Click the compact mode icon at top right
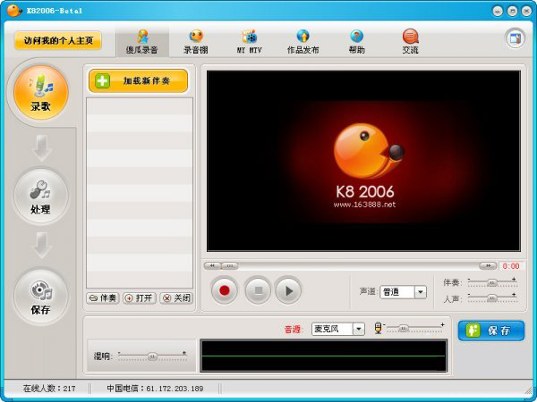The width and height of the screenshot is (537, 402). tap(516, 38)
